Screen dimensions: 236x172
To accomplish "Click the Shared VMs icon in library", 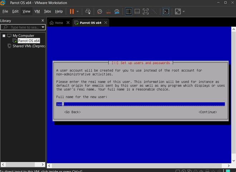I will click(x=9, y=46).
